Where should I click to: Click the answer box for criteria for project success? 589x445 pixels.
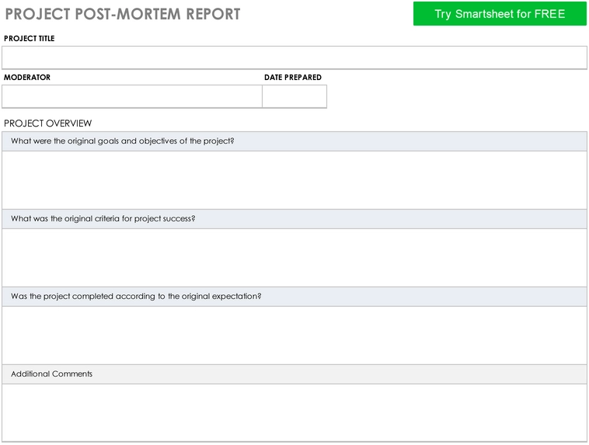[x=294, y=258]
